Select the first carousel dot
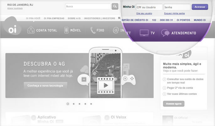 pos(68,104)
